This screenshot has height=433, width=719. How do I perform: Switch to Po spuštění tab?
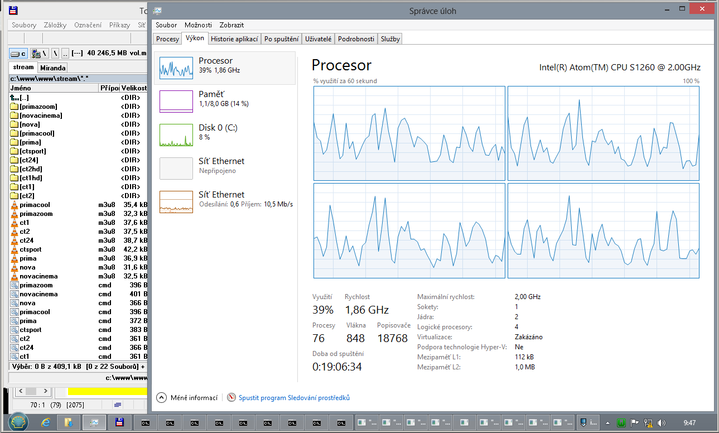pos(281,39)
